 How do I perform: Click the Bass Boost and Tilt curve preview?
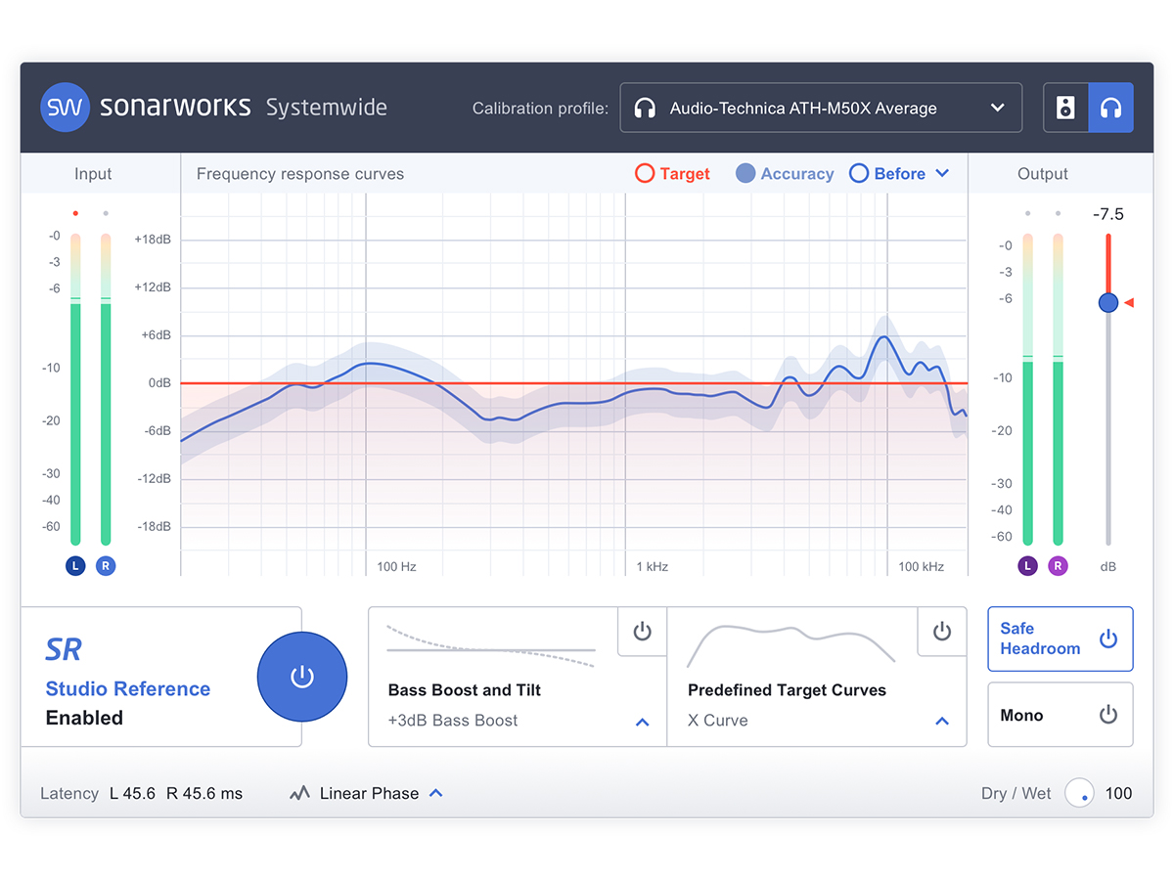click(x=491, y=646)
